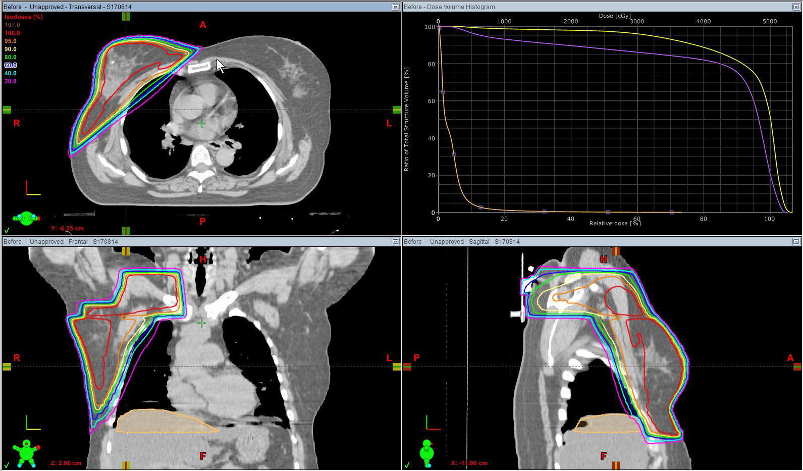Click the green checkmark in Frontal view
This screenshot has height=471, width=803.
tap(7, 465)
